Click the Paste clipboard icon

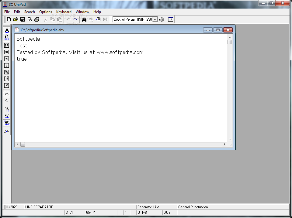59,19
